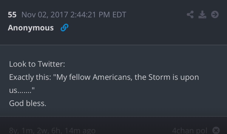This screenshot has height=134, width=227.
Task: Copy the permalink via the blue chain icon
Action: pyautogui.click(x=64, y=28)
